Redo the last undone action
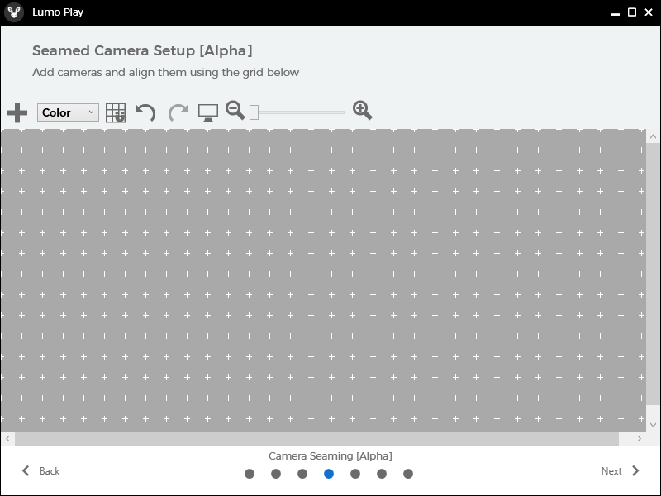The image size is (661, 496). pyautogui.click(x=178, y=112)
